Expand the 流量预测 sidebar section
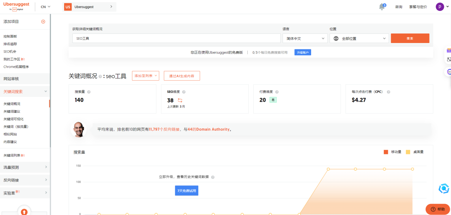 pyautogui.click(x=46, y=167)
